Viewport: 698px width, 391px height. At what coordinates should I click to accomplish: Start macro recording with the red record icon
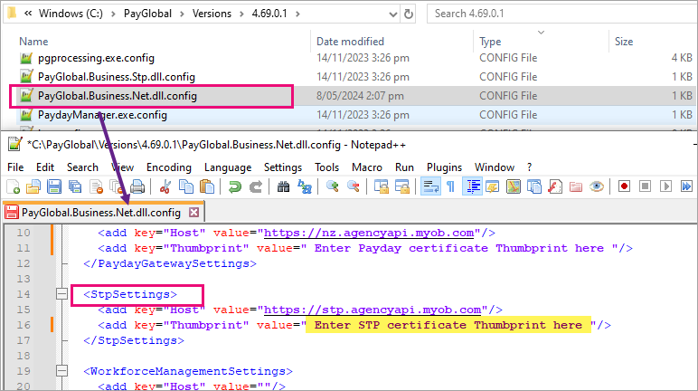(x=624, y=186)
